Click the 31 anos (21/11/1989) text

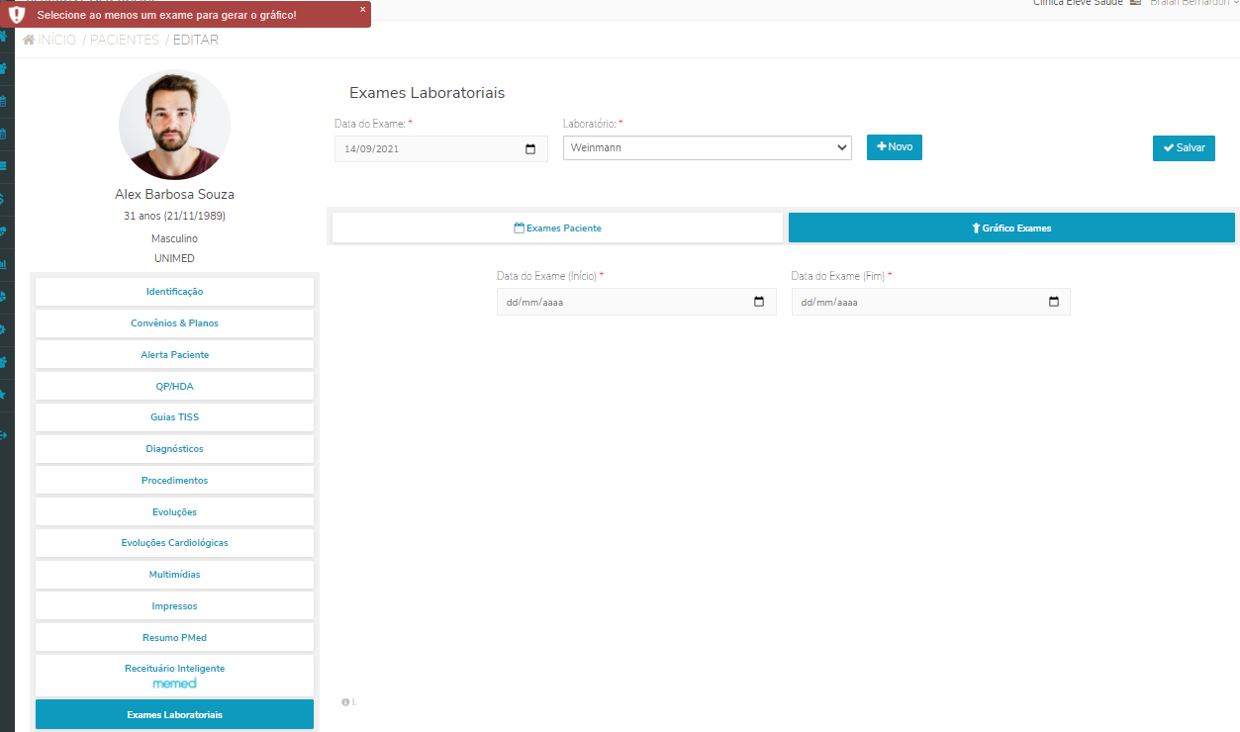pyautogui.click(x=174, y=216)
